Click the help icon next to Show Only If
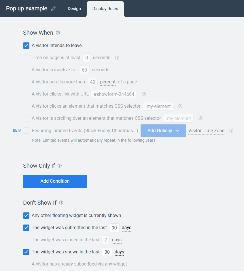 click(x=60, y=166)
